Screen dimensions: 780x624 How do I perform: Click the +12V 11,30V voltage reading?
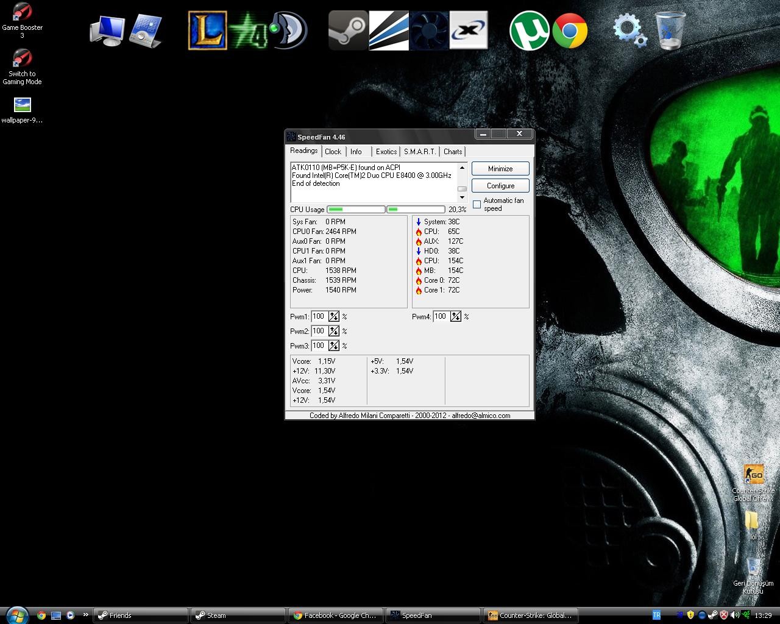(x=314, y=371)
